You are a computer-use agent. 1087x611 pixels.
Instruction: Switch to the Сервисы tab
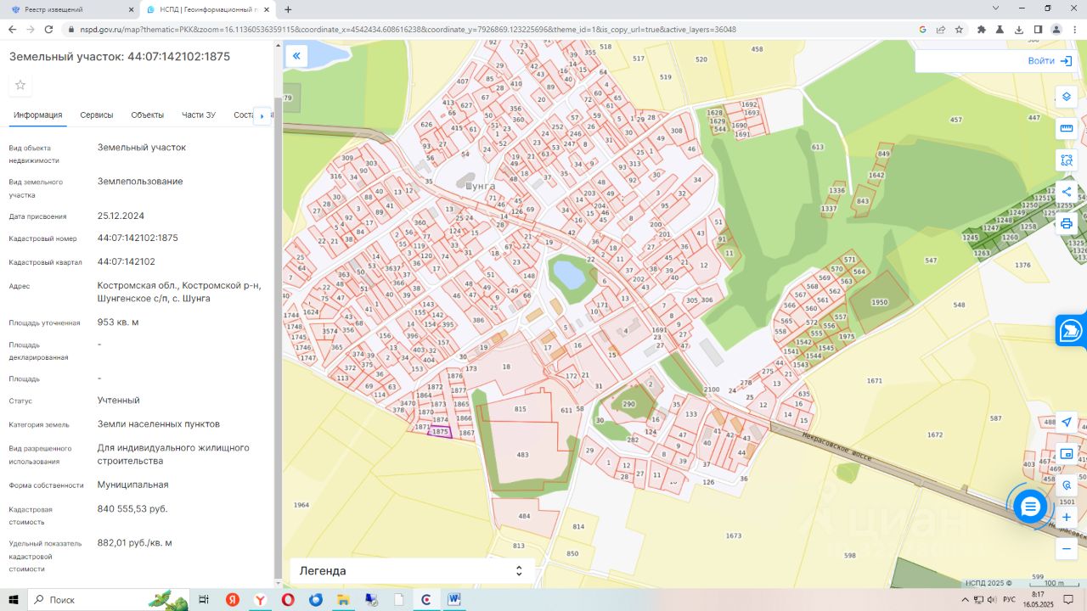[97, 115]
